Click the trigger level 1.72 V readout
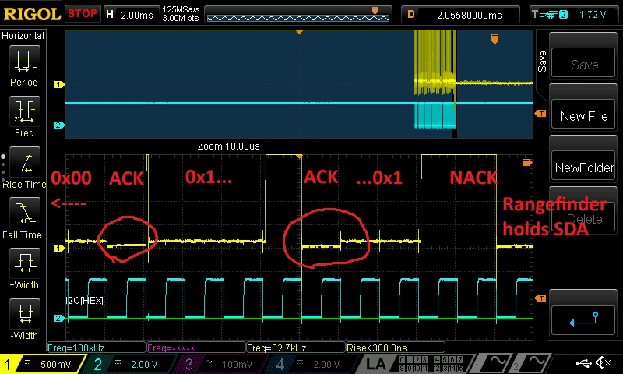Image resolution: width=623 pixels, height=374 pixels. point(593,15)
